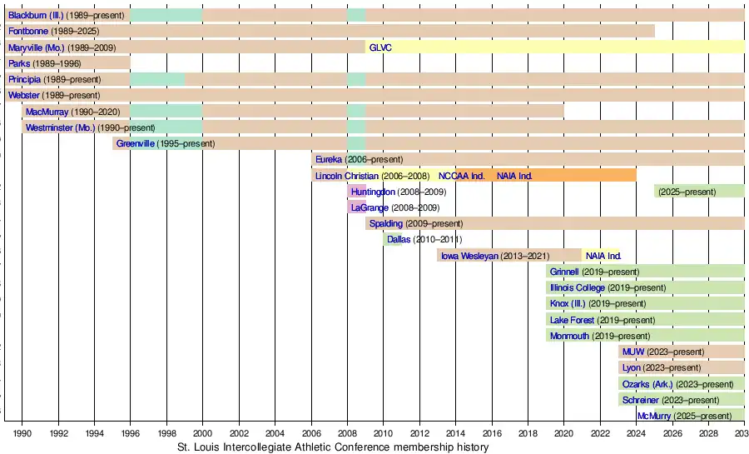Viewport: 749px width, 454px height.
Task: Open the Lincoln Christian link
Action: coord(346,176)
